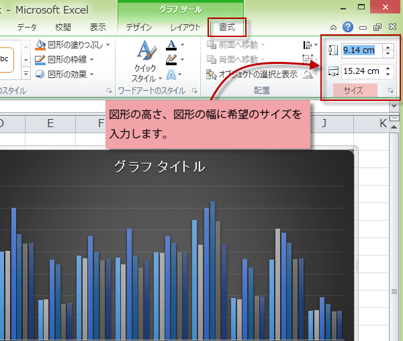The width and height of the screenshot is (403, 341).
Task: Click the chart title グラフ タイトル
Action: pyautogui.click(x=160, y=167)
